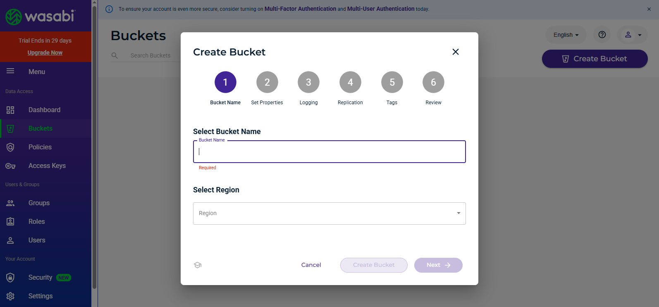659x307 pixels.
Task: Click the Upgrade Now link
Action: [45, 53]
